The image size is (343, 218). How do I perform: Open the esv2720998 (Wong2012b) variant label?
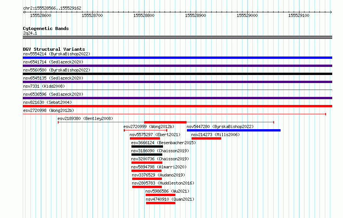click(x=49, y=110)
